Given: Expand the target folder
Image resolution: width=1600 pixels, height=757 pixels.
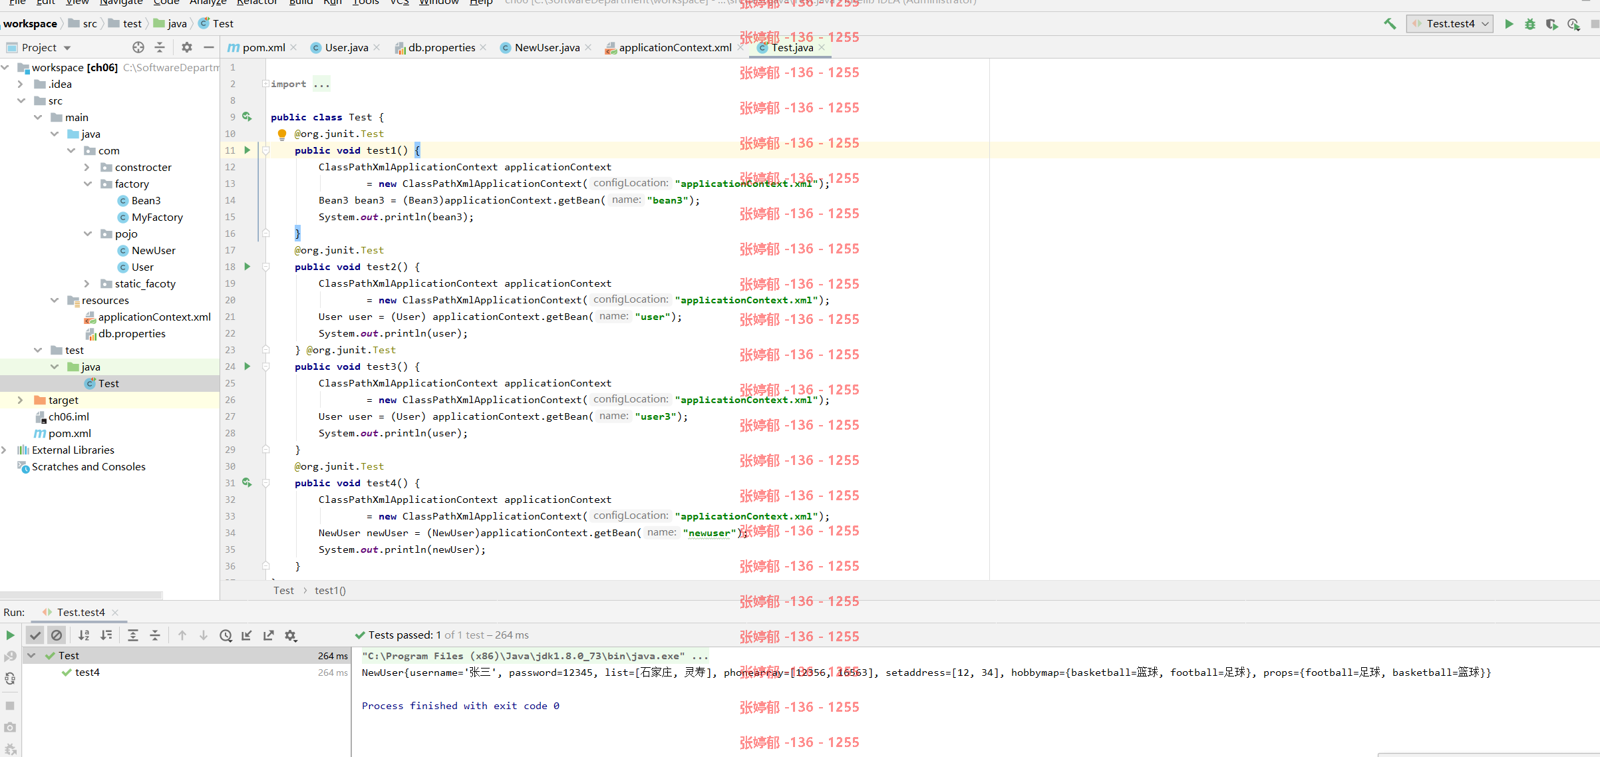Looking at the screenshot, I should point(21,400).
